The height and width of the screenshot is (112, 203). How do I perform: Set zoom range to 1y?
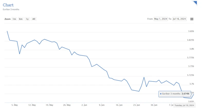[x=27, y=19]
